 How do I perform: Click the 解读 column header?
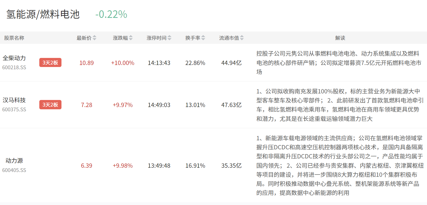click(340, 38)
